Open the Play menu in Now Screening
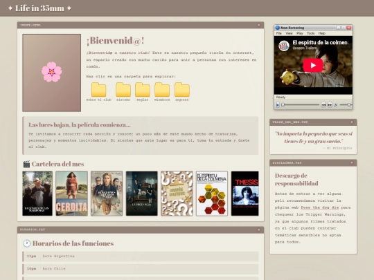 [x=300, y=33]
